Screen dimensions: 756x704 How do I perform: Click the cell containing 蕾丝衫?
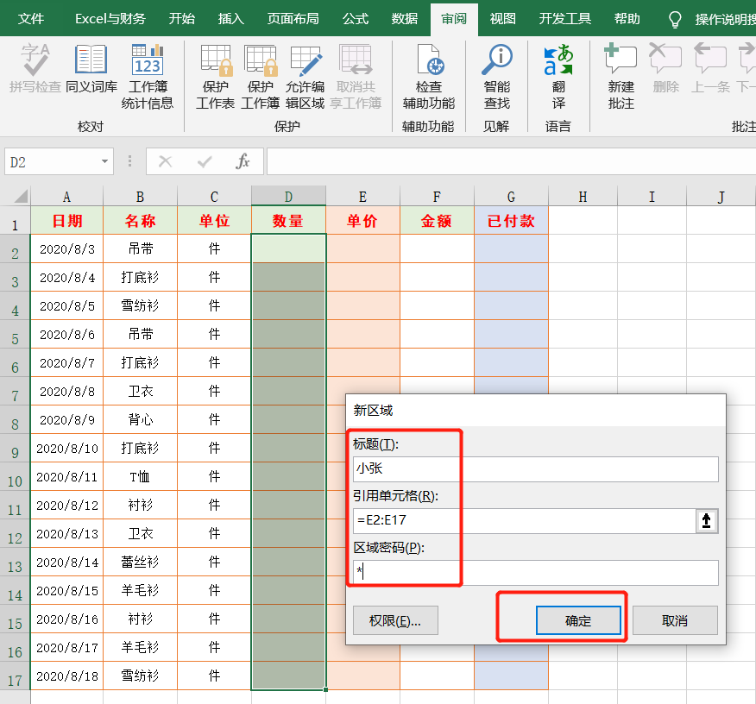(141, 563)
